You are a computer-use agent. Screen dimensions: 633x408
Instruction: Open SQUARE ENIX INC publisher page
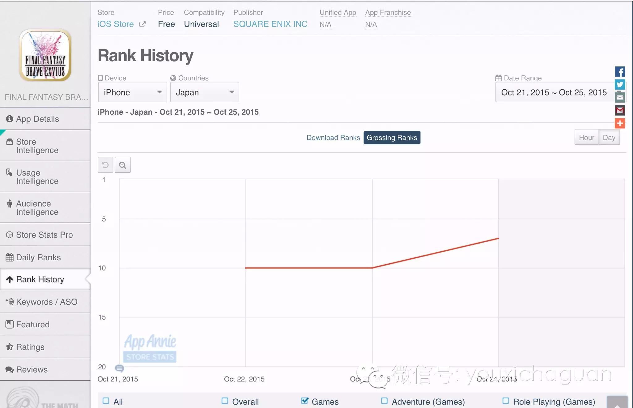click(x=270, y=24)
